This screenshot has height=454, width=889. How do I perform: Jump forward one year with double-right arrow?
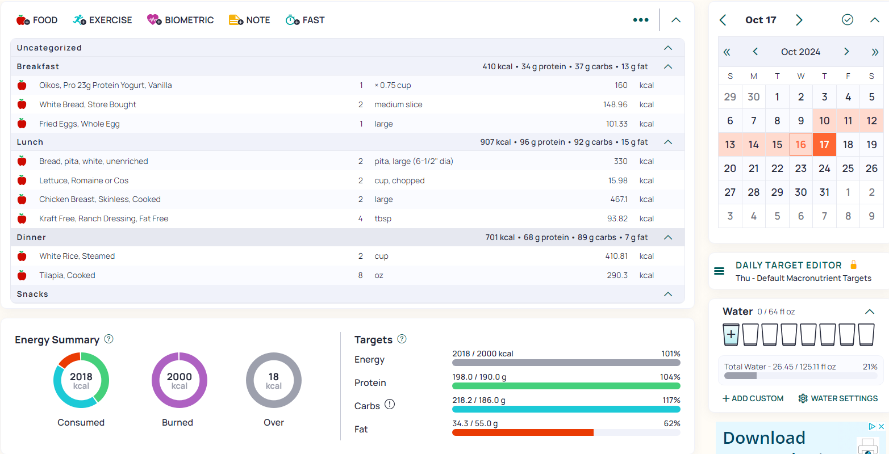coord(875,52)
